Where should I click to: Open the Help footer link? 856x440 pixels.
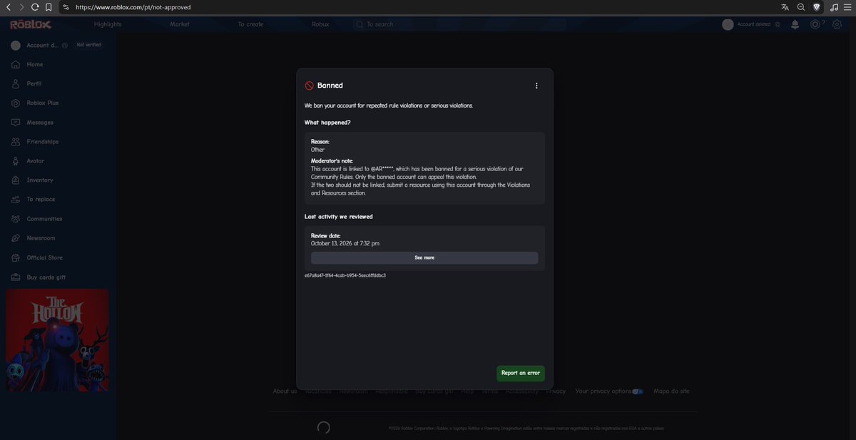467,391
